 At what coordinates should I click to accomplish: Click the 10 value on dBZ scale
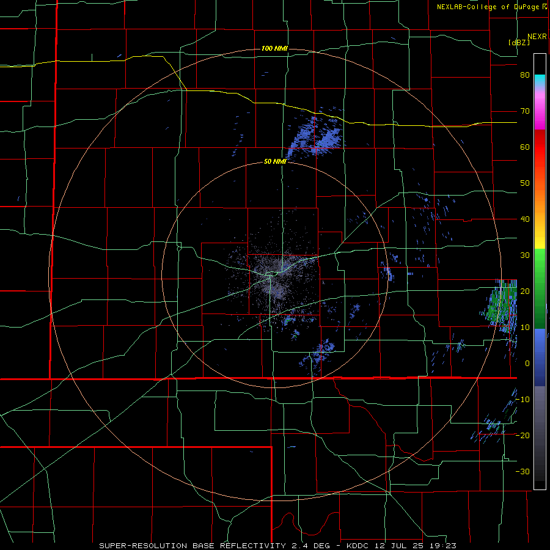point(525,328)
